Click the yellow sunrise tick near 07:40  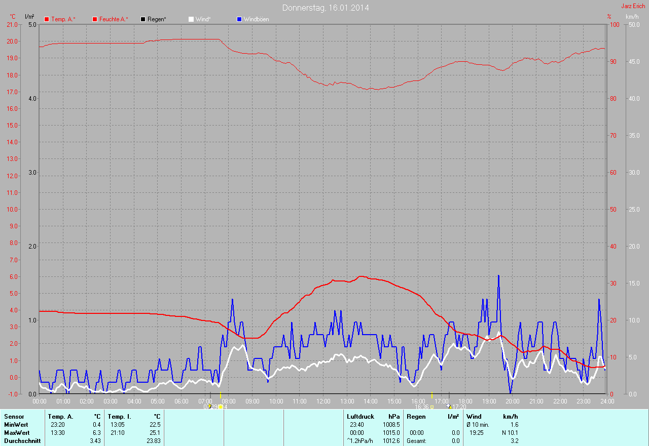click(220, 395)
